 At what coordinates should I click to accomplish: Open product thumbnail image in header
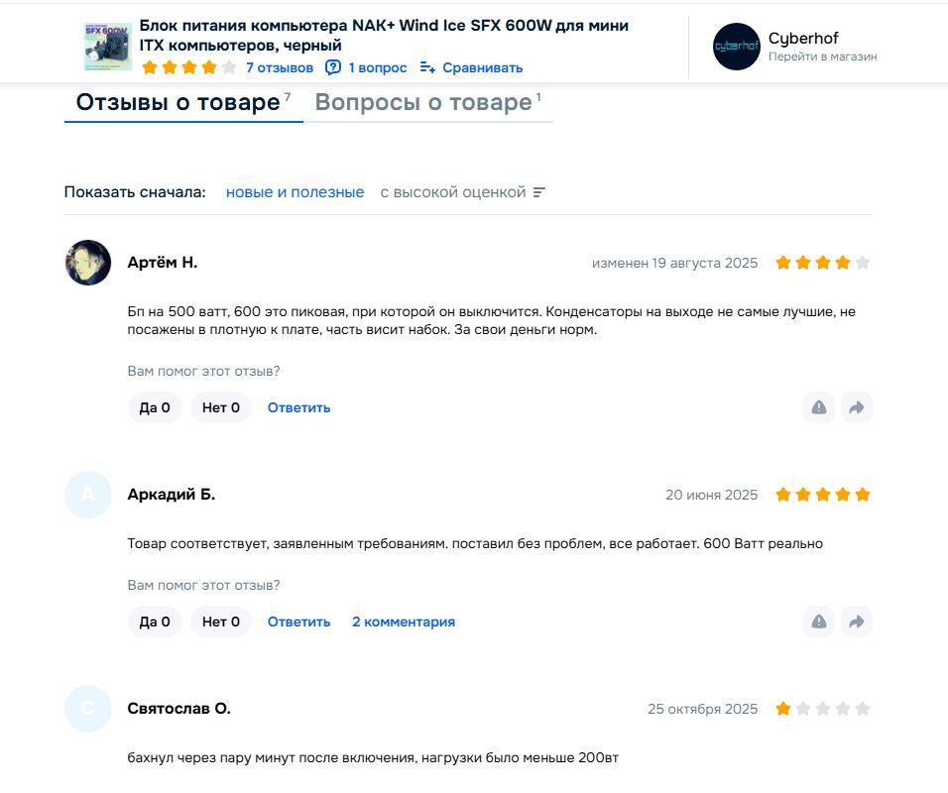(x=107, y=47)
